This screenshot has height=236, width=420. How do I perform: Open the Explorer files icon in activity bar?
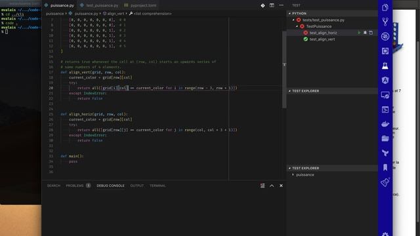pos(385,7)
